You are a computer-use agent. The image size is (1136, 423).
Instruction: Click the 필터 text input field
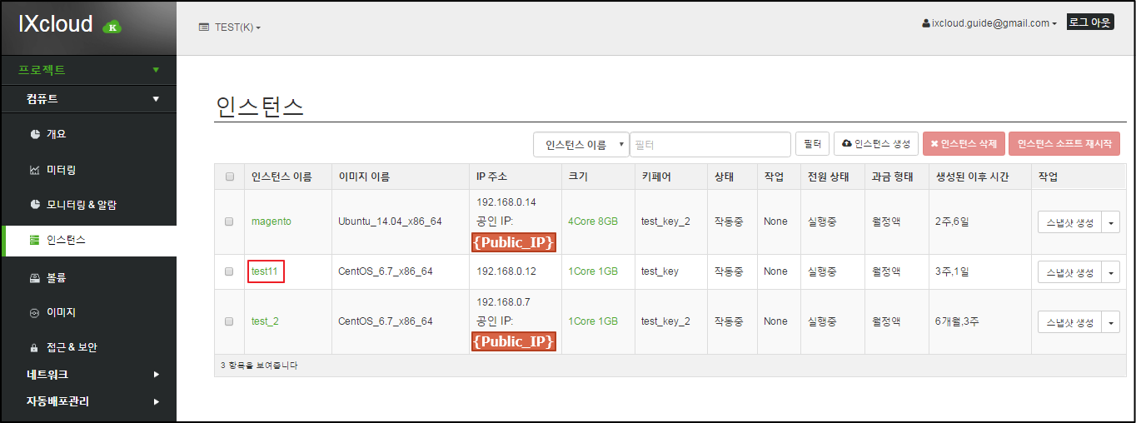(710, 145)
